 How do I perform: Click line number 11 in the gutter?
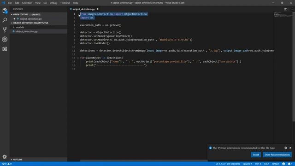pyautogui.click(x=74, y=51)
